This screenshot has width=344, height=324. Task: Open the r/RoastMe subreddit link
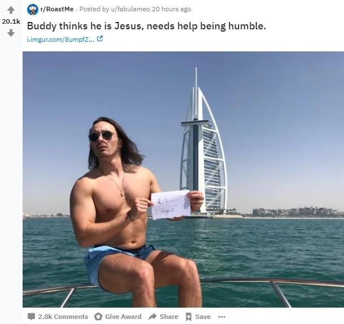click(x=56, y=9)
